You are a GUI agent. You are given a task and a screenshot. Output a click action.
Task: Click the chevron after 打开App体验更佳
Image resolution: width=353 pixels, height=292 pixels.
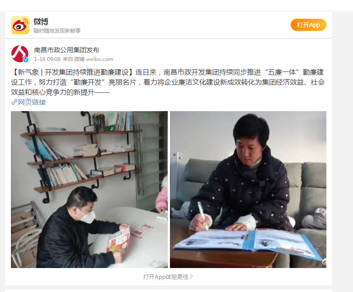pyautogui.click(x=191, y=276)
